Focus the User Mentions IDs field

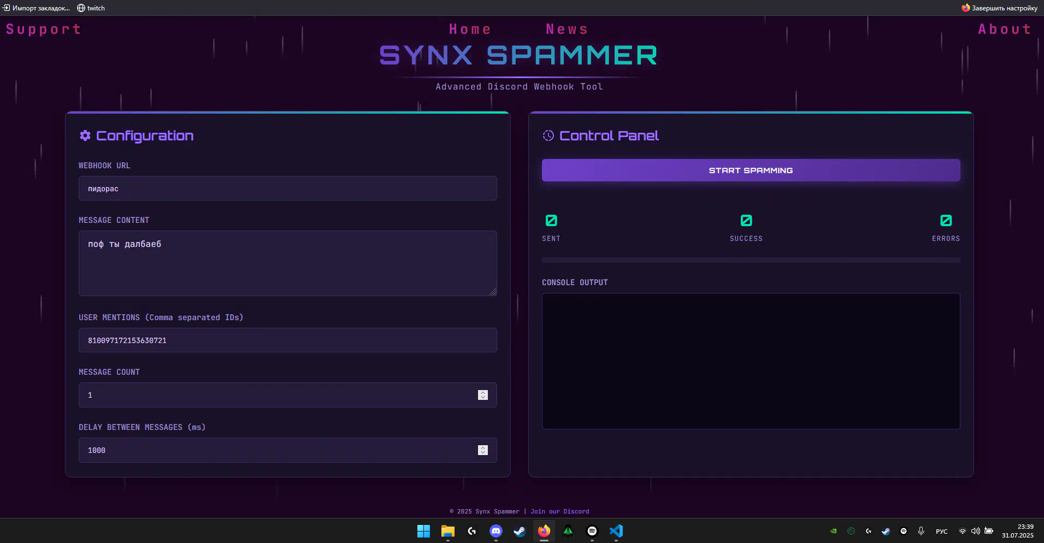coord(287,340)
